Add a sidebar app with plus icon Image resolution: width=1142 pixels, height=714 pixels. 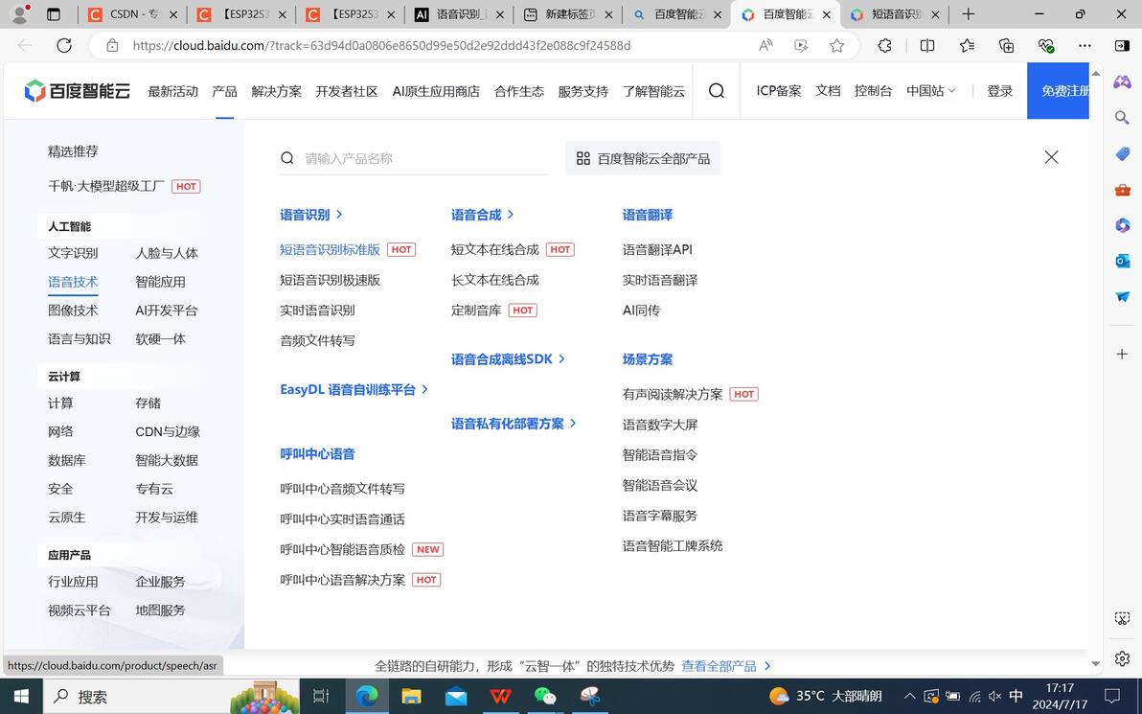(1122, 354)
